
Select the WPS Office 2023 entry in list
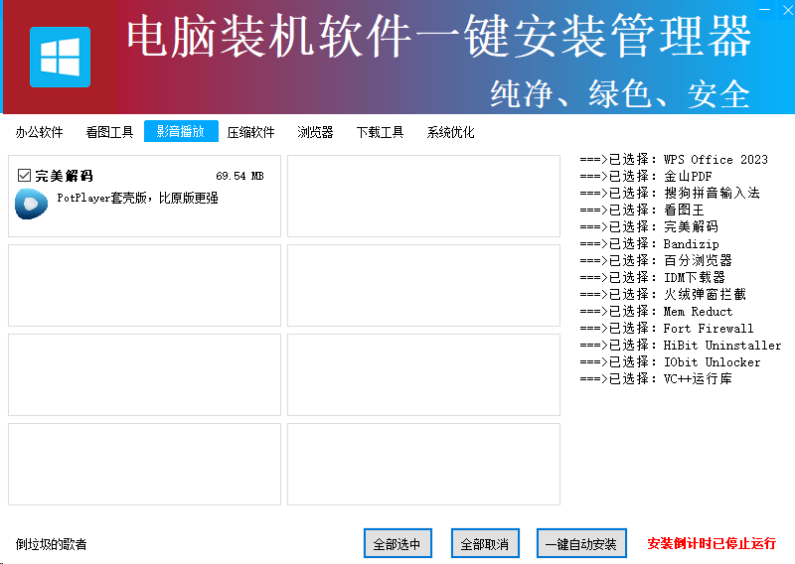tap(674, 159)
